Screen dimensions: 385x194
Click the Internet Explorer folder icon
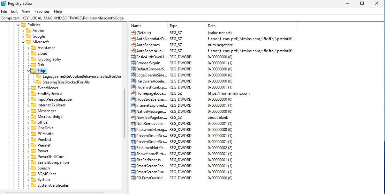point(34,105)
